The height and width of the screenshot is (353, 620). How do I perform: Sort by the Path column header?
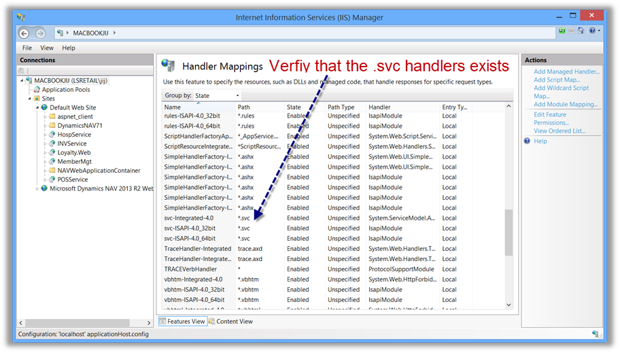coord(260,107)
